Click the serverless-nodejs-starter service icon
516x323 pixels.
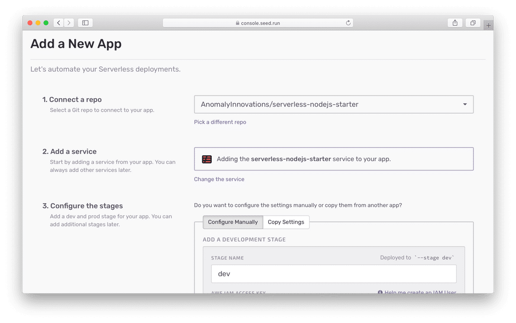click(x=206, y=159)
